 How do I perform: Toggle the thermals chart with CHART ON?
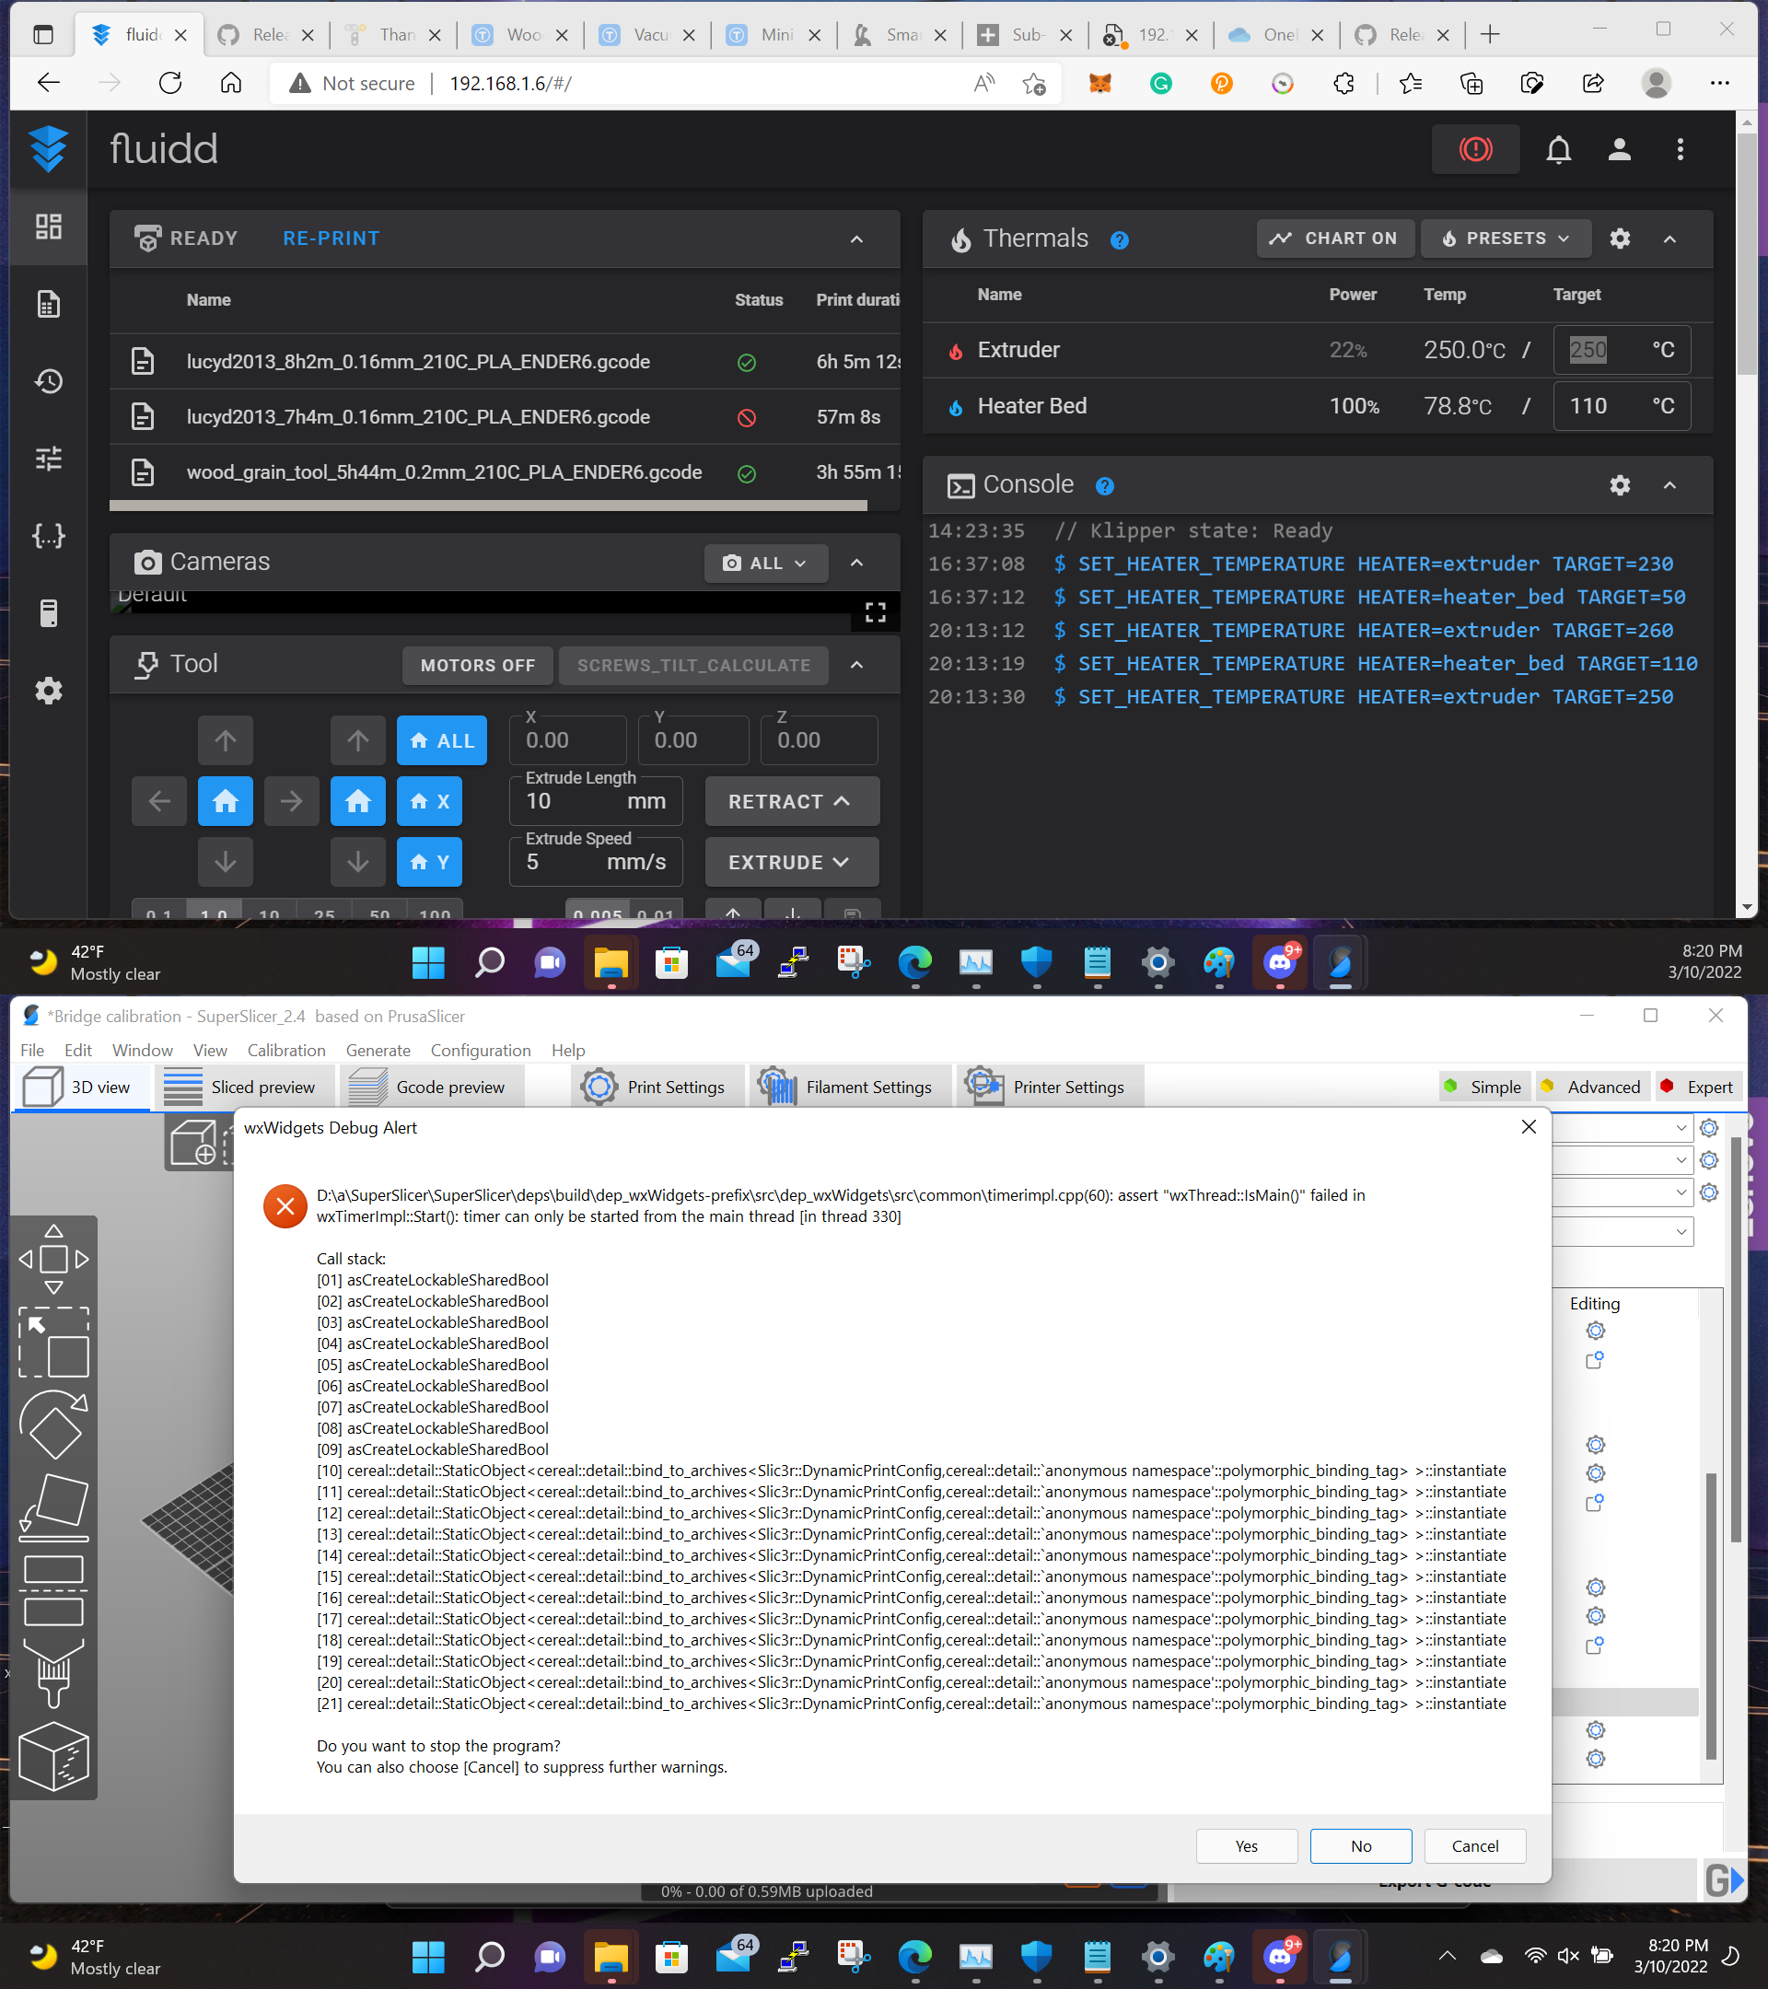tap(1335, 238)
